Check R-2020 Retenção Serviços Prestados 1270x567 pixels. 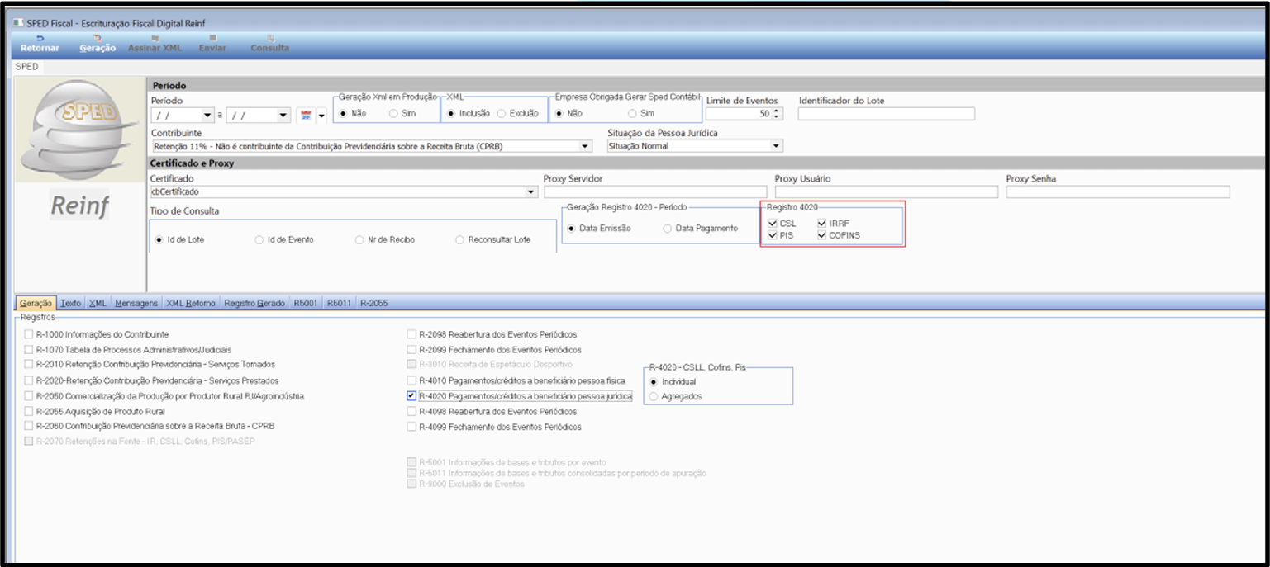[29, 380]
